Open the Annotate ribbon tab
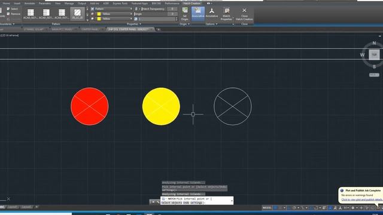Image resolution: width=383 pixels, height=215 pixels. [29, 4]
